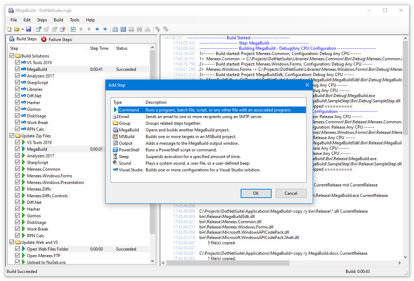
Task: Toggle the Hasher checkbox under Build Solutions
Action: [18, 102]
